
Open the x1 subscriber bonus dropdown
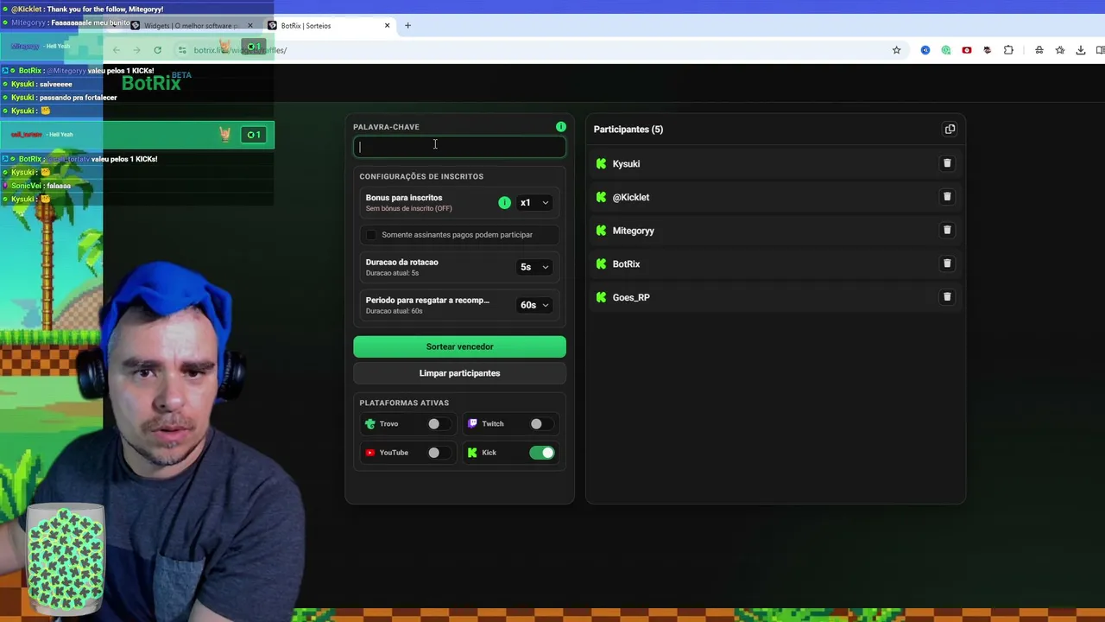pos(534,203)
